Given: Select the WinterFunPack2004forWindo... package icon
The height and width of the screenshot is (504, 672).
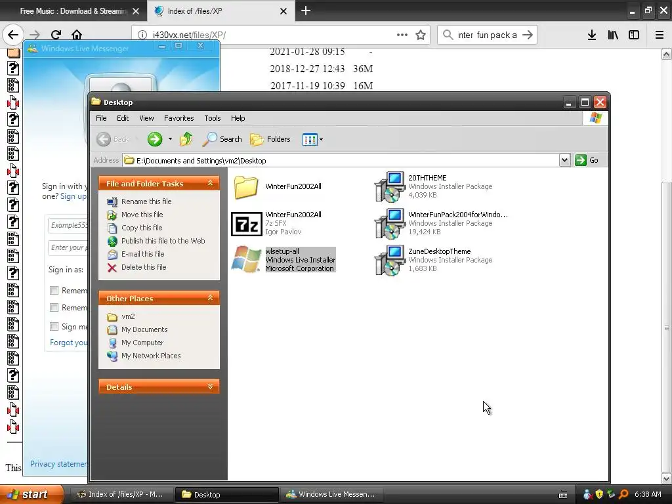Looking at the screenshot, I should [390, 223].
